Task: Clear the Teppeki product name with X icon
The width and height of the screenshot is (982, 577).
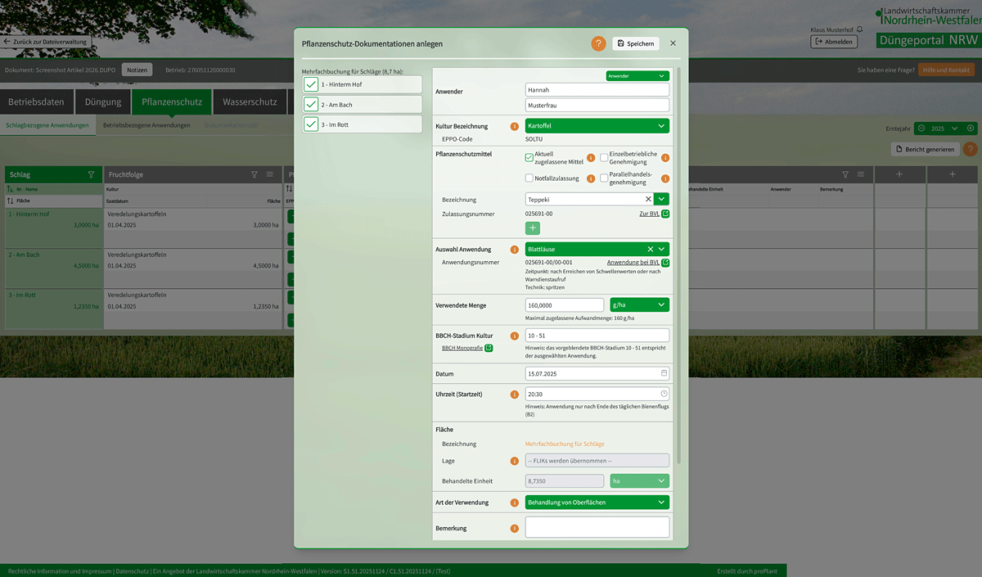Action: [x=648, y=199]
